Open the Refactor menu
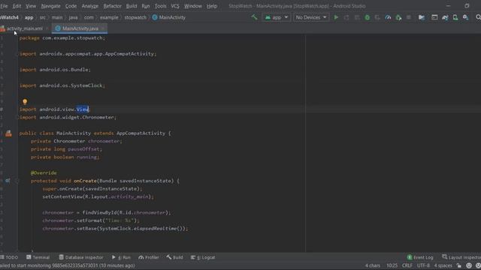The height and width of the screenshot is (270, 481). (x=112, y=6)
